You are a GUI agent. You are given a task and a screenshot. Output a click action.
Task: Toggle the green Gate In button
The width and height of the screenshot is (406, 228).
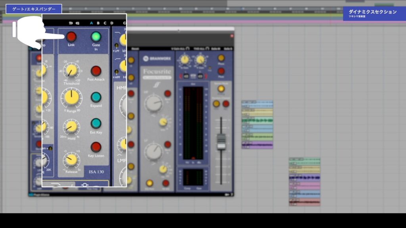96,37
